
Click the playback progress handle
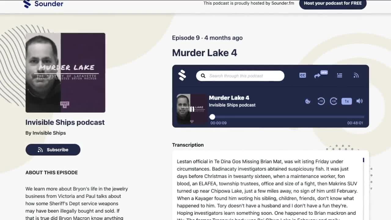212,117
